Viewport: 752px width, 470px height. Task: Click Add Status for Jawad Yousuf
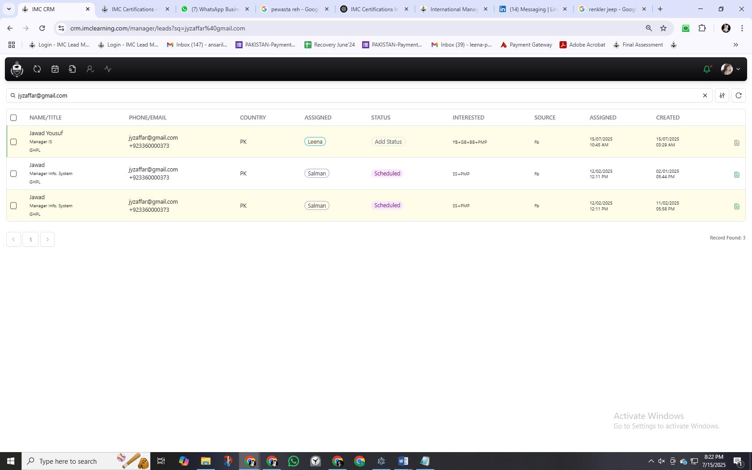point(388,141)
